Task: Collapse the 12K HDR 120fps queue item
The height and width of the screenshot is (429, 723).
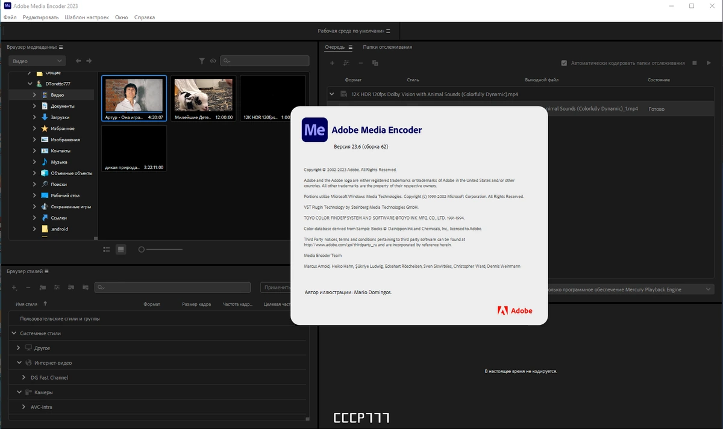Action: 331,94
